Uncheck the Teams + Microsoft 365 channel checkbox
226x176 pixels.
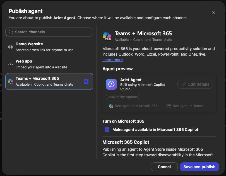pyautogui.click(x=86, y=81)
